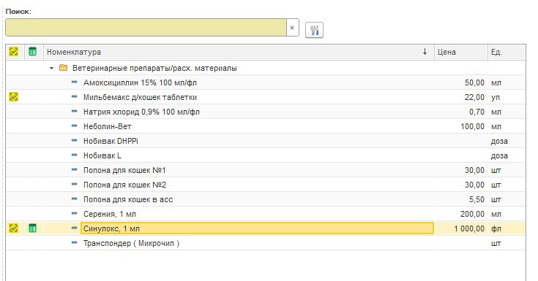
Task: Click price 0,70 of Натрия хлорид
Action: tap(477, 112)
